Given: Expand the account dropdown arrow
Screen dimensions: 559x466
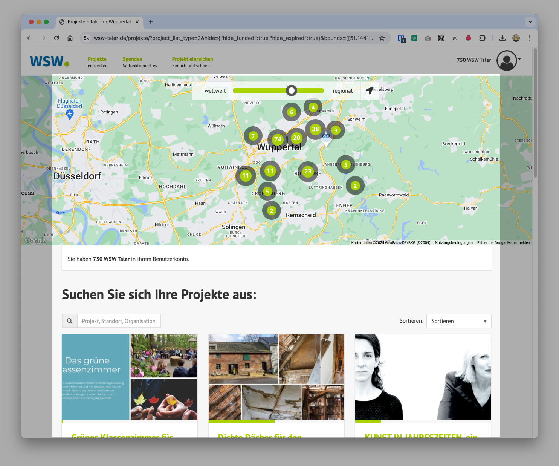Looking at the screenshot, I should 519,59.
